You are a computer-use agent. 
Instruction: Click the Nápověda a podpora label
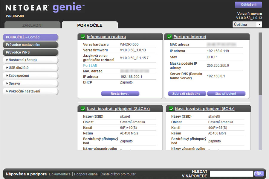26,174
